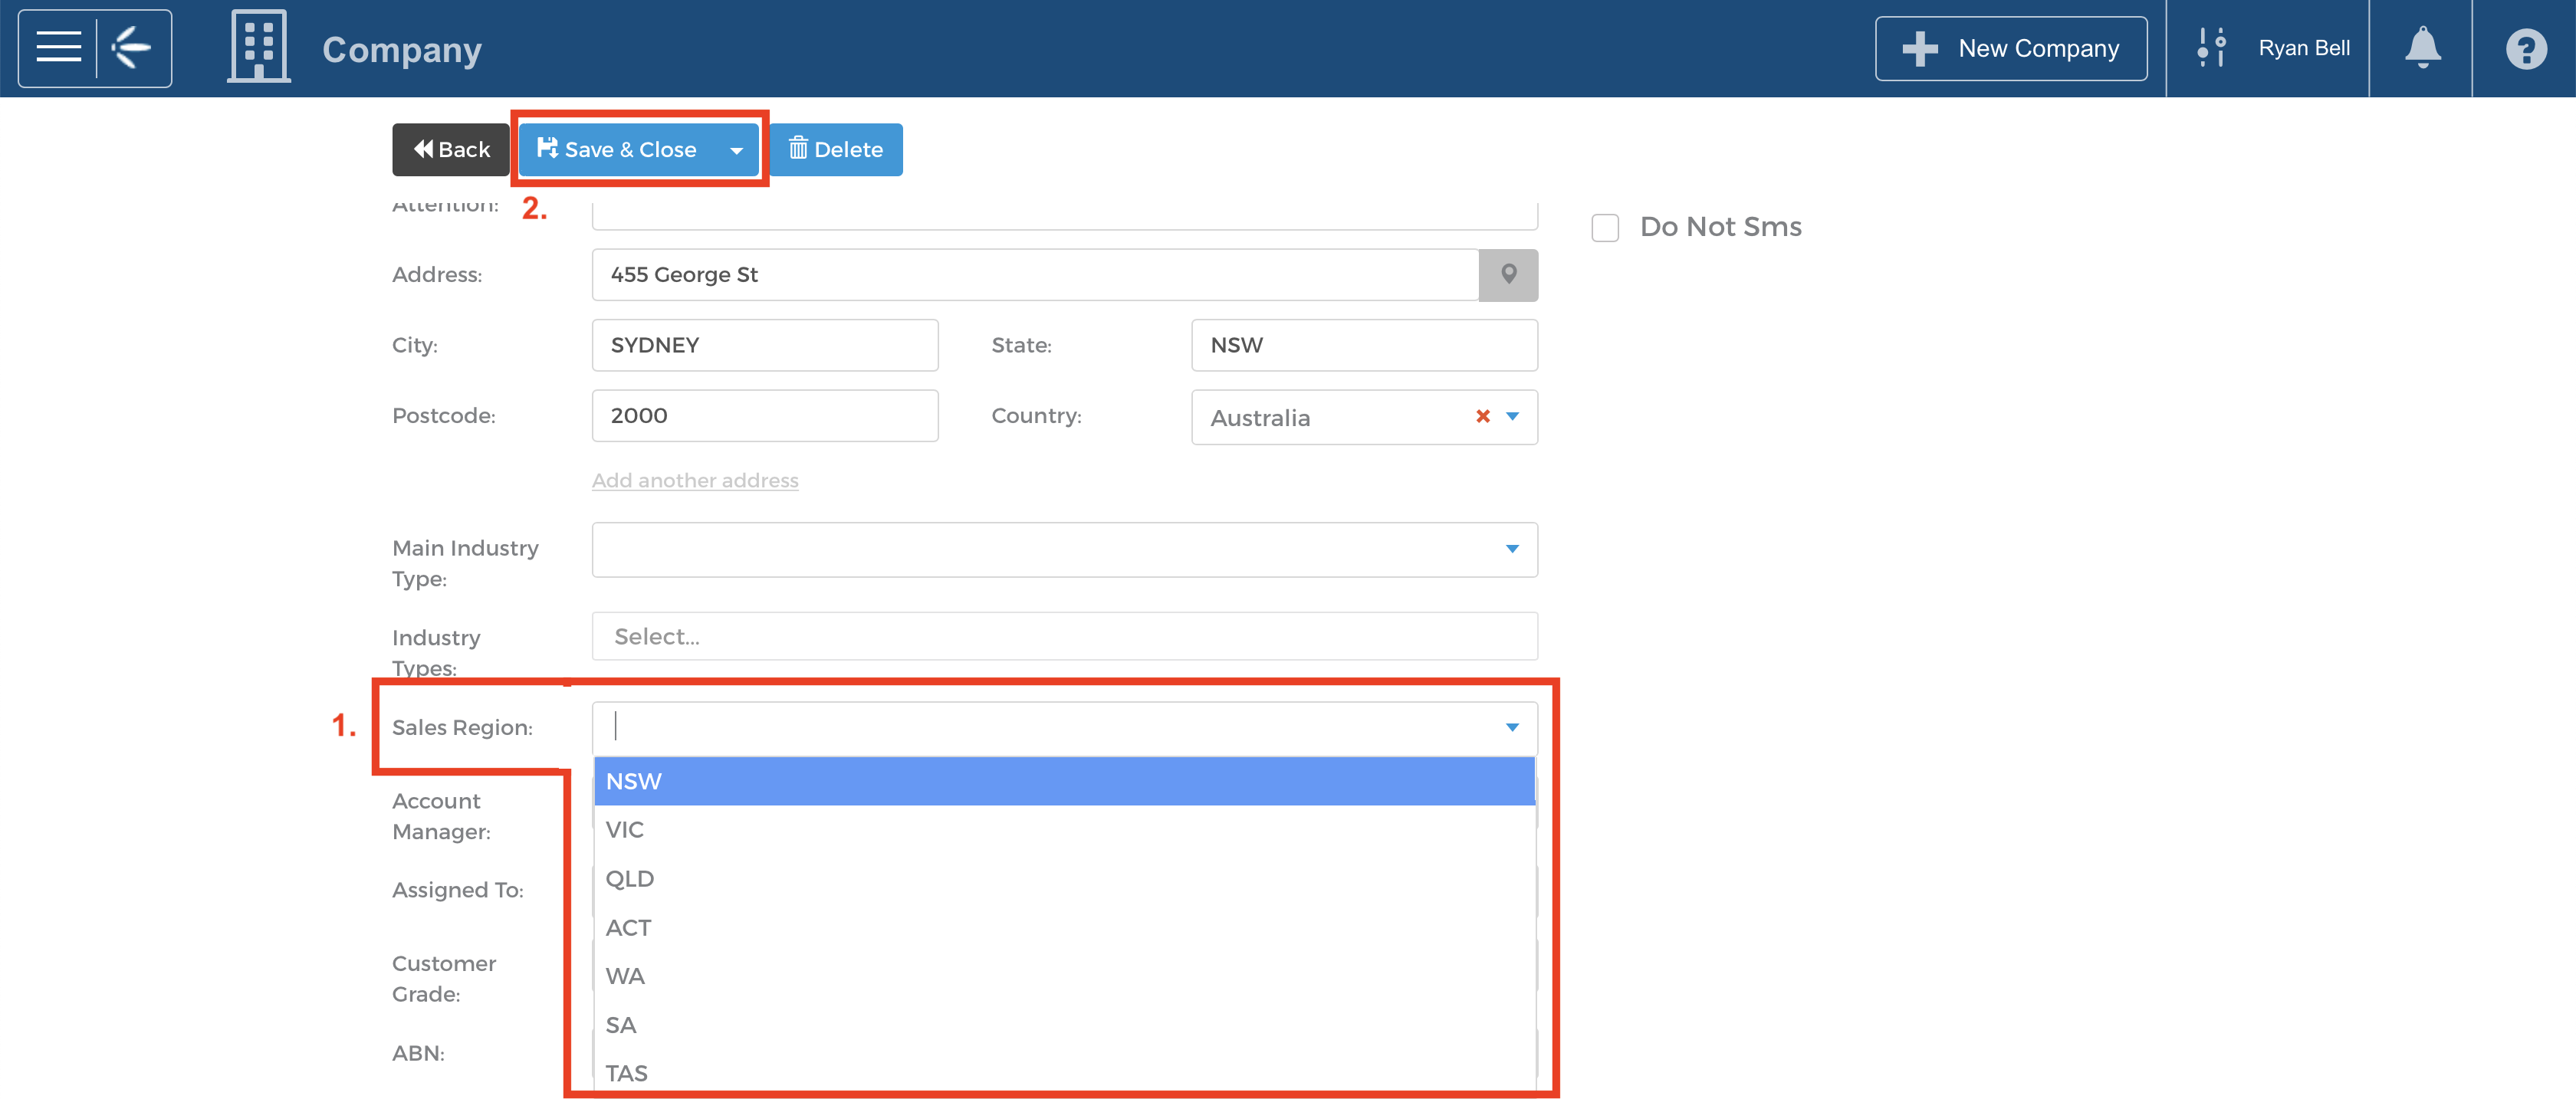The width and height of the screenshot is (2576, 1099).
Task: Click the Company building icon
Action: tap(259, 46)
